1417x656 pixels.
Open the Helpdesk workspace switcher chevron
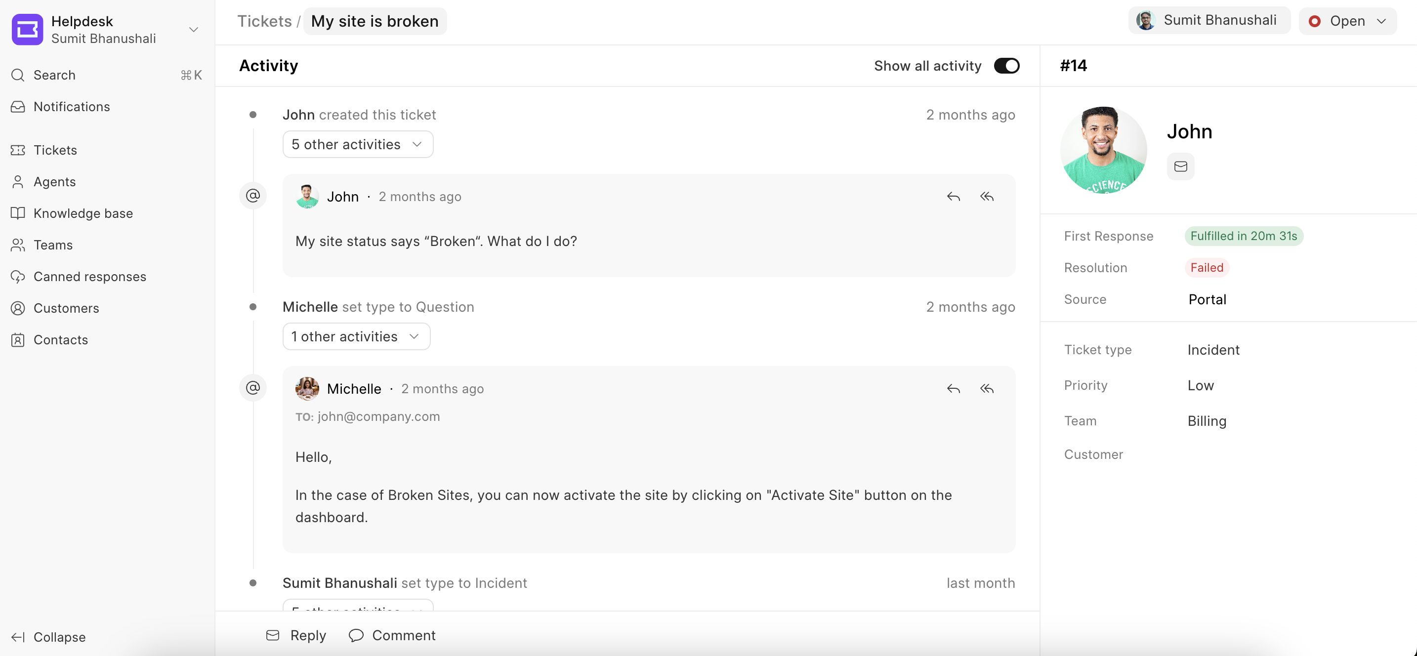pos(194,30)
